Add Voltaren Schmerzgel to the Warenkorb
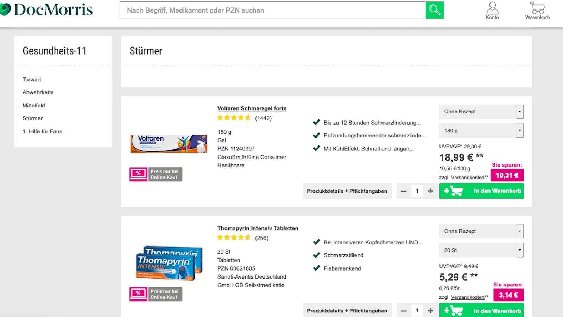This screenshot has width=563, height=317. point(481,191)
